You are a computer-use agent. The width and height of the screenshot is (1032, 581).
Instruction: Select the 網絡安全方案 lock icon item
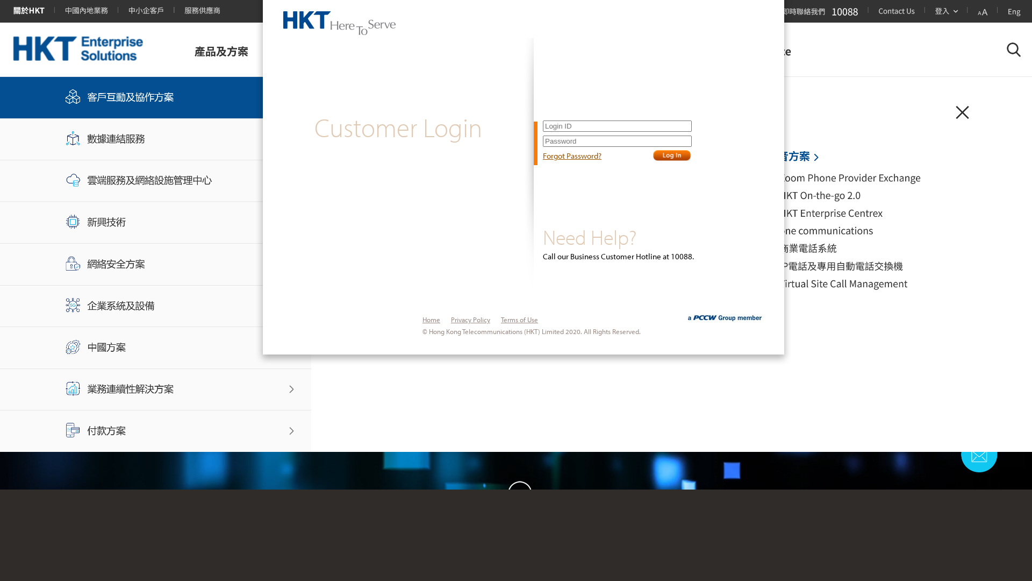155,264
